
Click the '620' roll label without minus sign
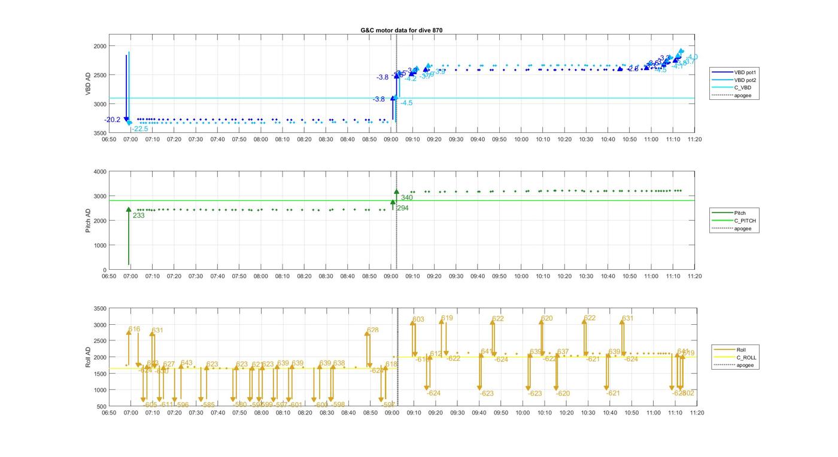click(x=547, y=319)
